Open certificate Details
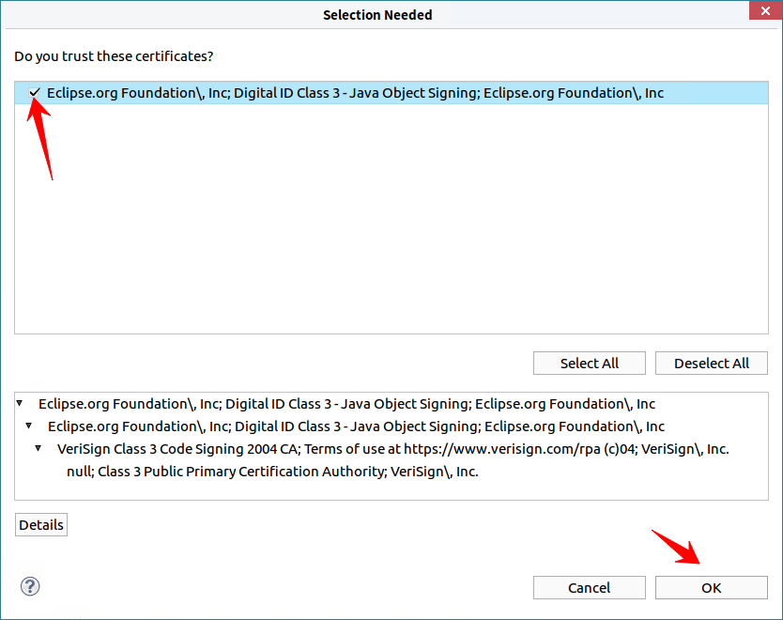783x620 pixels. click(x=41, y=524)
